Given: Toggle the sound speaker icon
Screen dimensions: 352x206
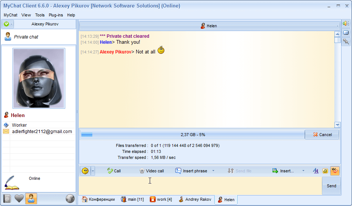Looking at the screenshot, I should click(346, 24).
